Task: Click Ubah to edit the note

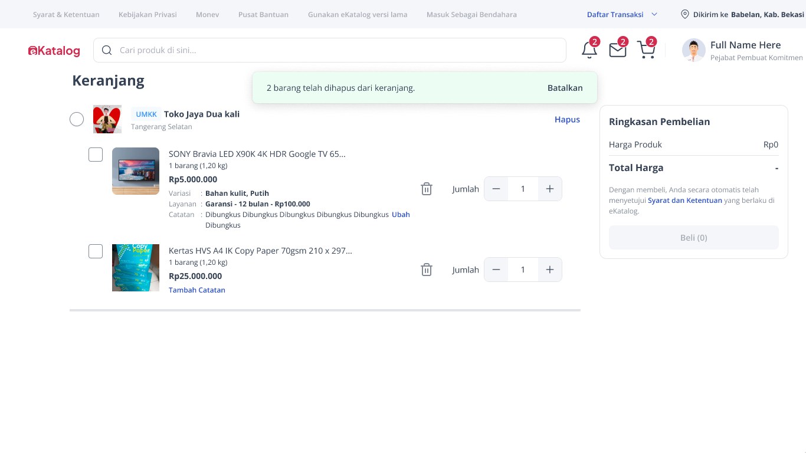Action: click(401, 215)
